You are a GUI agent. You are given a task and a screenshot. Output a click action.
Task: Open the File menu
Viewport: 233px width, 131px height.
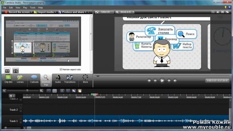point(4,8)
